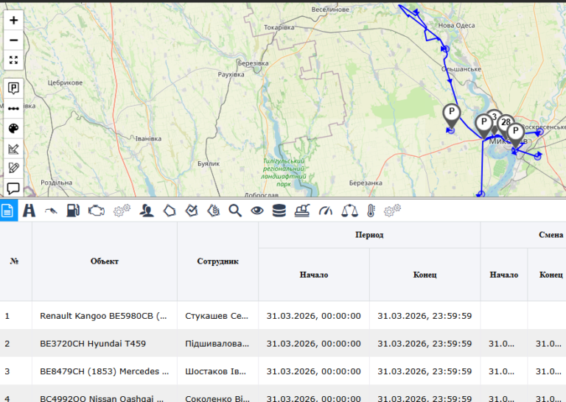Zoom out of the map
The height and width of the screenshot is (402, 566).
coord(13,40)
